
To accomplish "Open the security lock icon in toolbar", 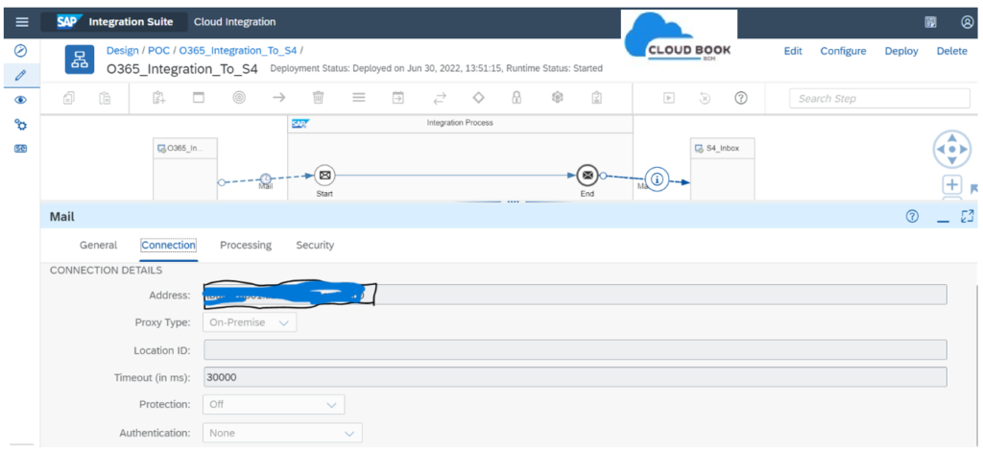I will [516, 98].
